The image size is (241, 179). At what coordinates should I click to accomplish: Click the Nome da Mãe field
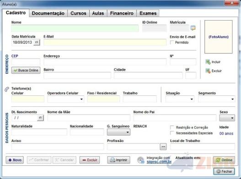89,118
